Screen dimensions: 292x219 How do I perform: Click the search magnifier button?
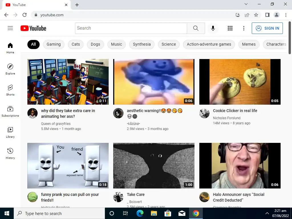click(x=196, y=28)
